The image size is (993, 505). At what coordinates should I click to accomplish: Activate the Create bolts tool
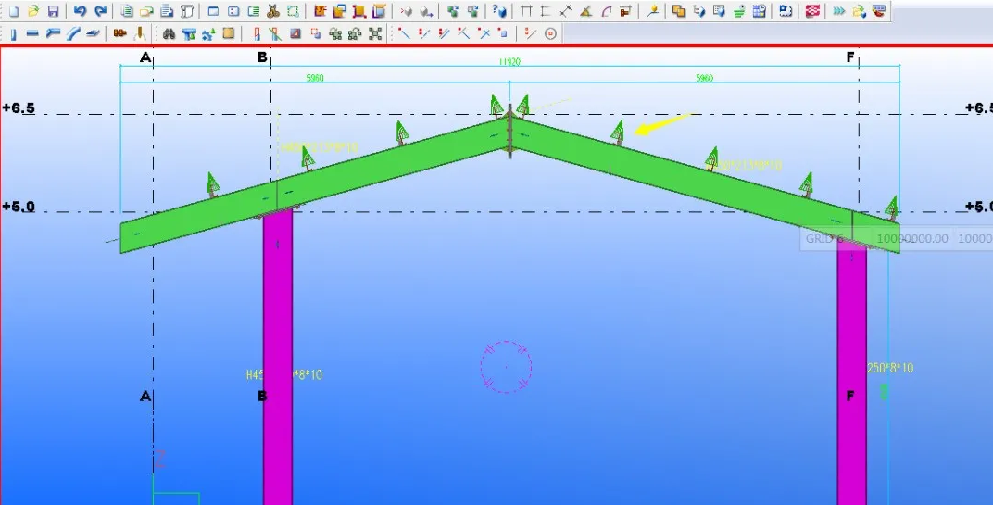(x=119, y=33)
